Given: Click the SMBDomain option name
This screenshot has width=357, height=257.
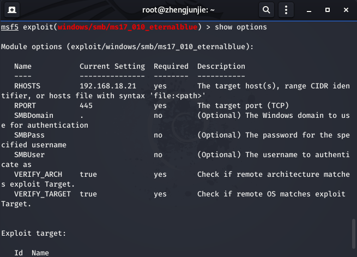Looking at the screenshot, I should click(34, 116).
